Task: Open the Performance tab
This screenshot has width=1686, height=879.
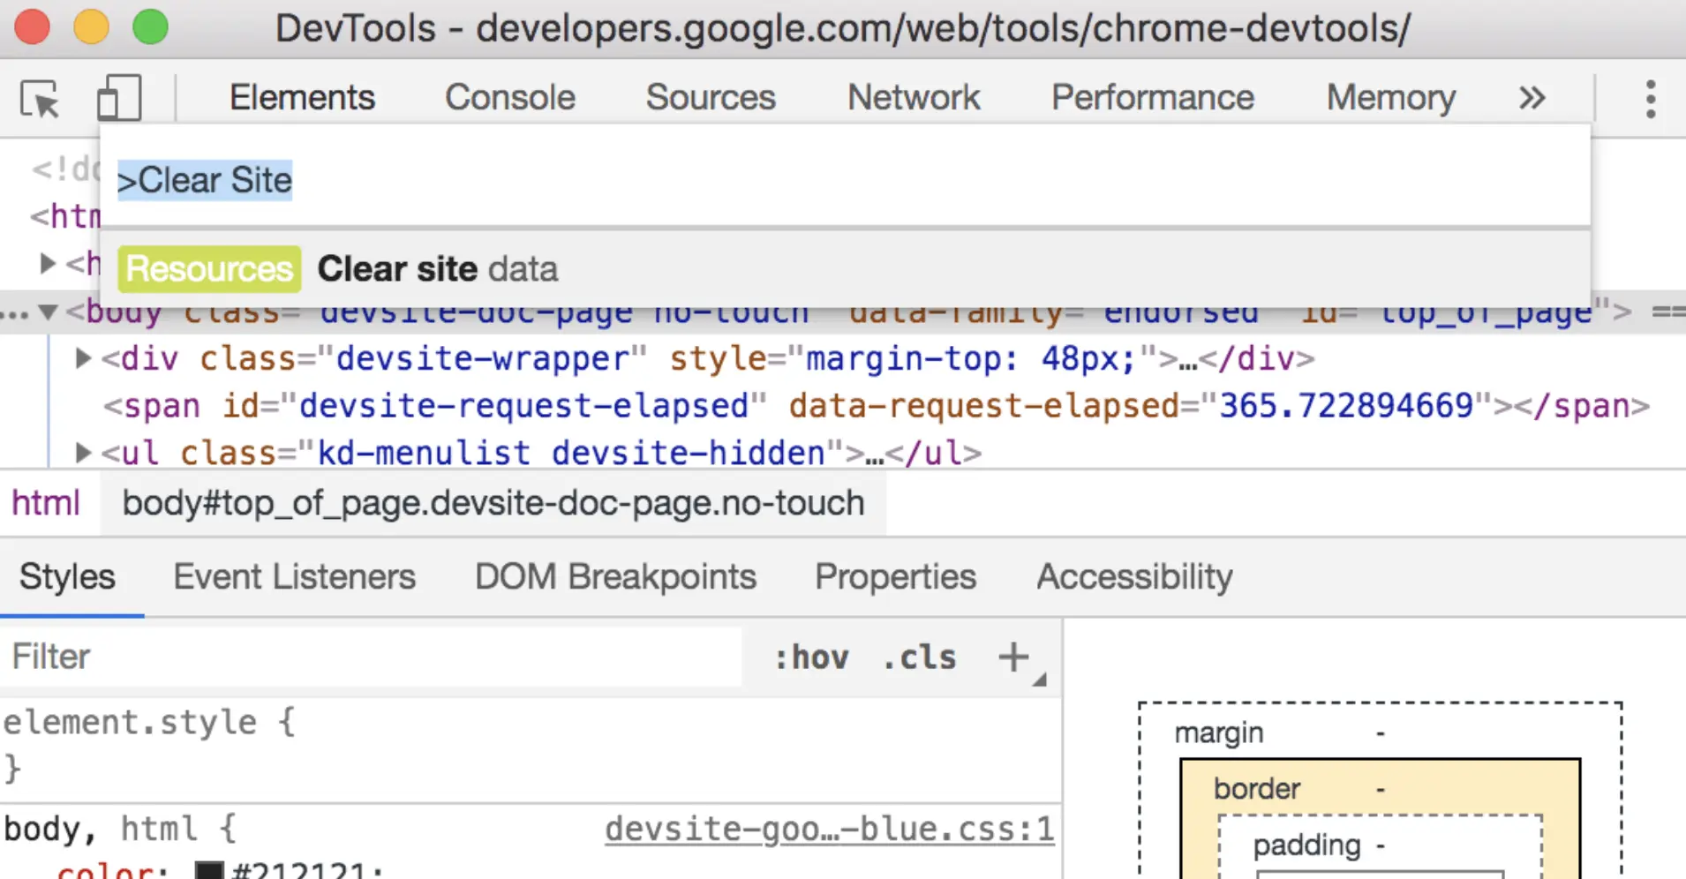Action: [x=1153, y=97]
